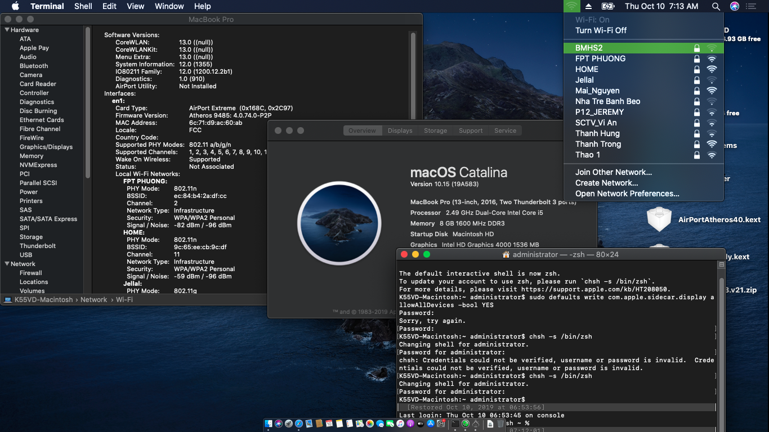Open Finder from the Dock
This screenshot has width=769, height=432.
269,424
